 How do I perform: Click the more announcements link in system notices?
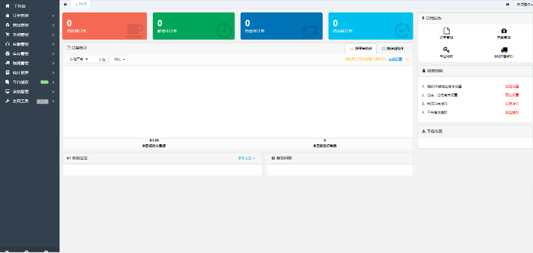click(246, 158)
